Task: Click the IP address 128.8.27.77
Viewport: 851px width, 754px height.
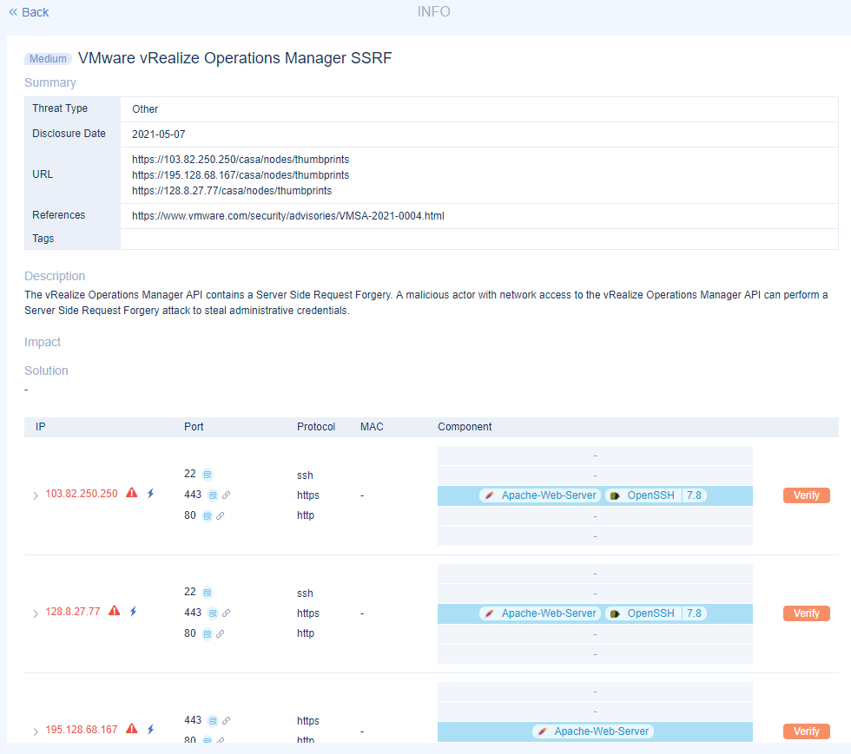Action: [73, 612]
